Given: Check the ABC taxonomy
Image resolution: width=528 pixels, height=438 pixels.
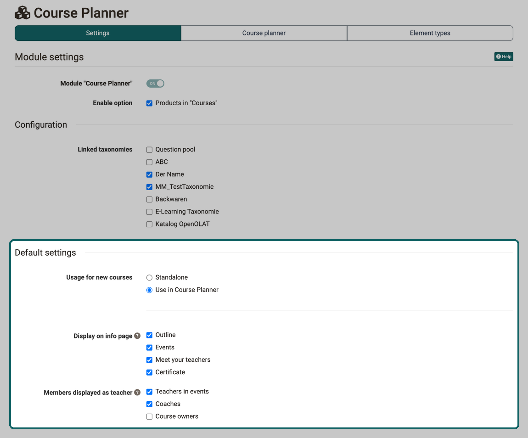Looking at the screenshot, I should (x=150, y=162).
